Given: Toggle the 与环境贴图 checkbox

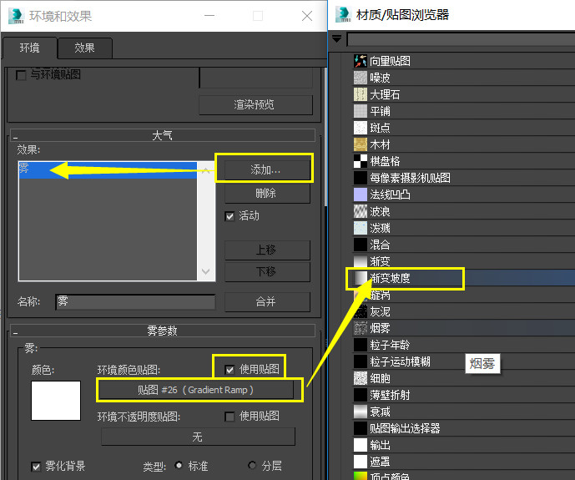Looking at the screenshot, I should click(x=21, y=75).
